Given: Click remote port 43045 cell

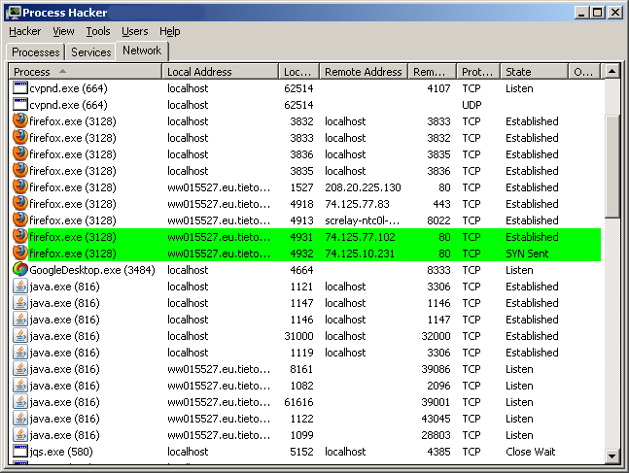Looking at the screenshot, I should [x=436, y=419].
